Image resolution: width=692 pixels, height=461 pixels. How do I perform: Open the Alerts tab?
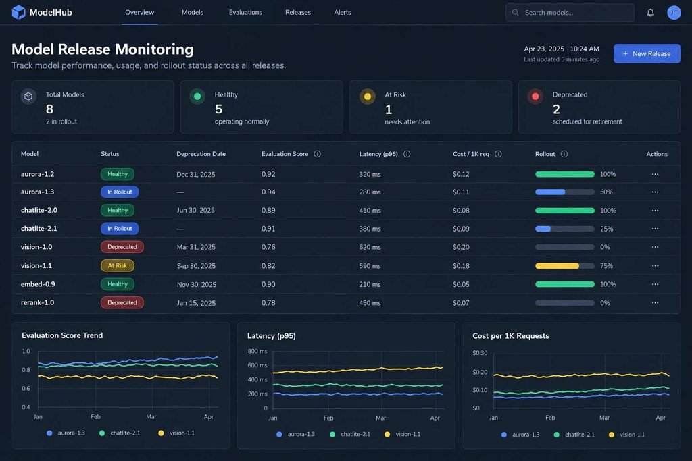click(343, 12)
